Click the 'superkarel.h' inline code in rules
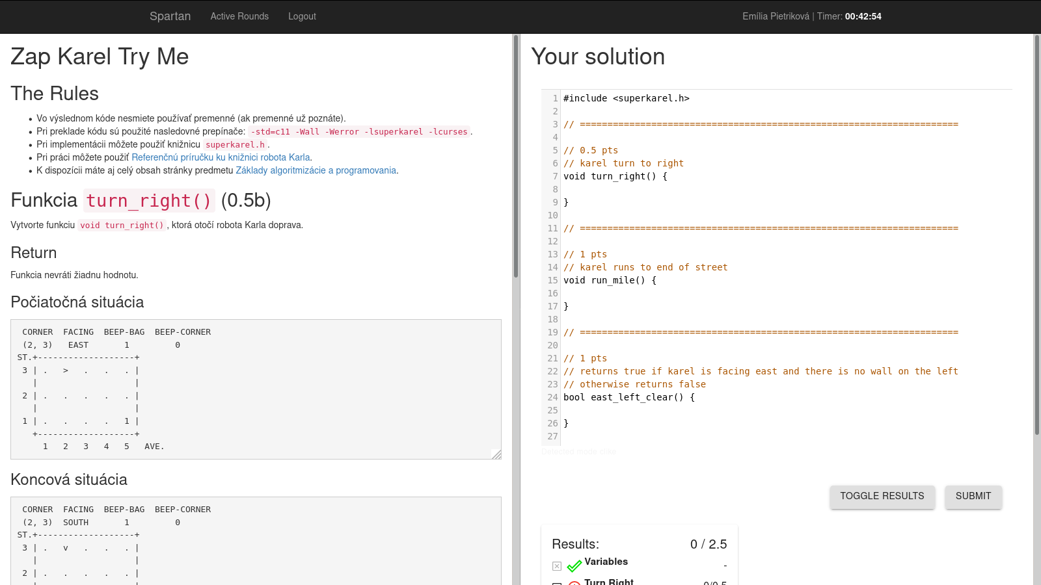Viewport: 1041px width, 585px height. (x=236, y=145)
